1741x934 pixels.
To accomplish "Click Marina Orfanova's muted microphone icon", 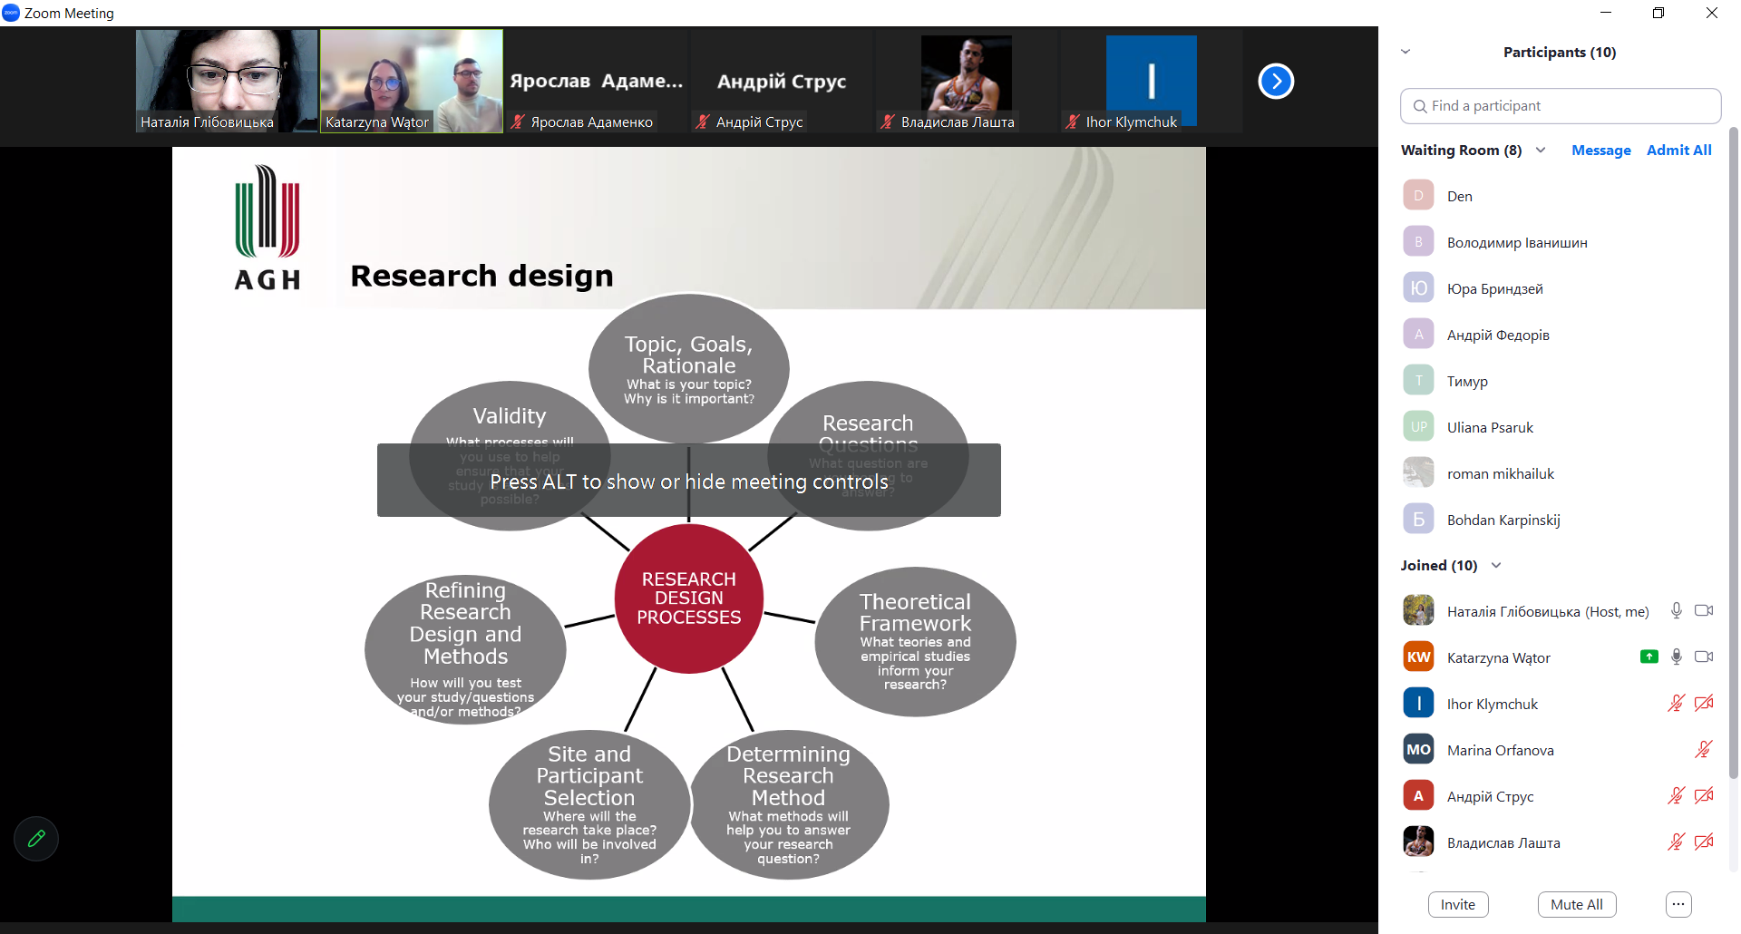I will point(1703,750).
